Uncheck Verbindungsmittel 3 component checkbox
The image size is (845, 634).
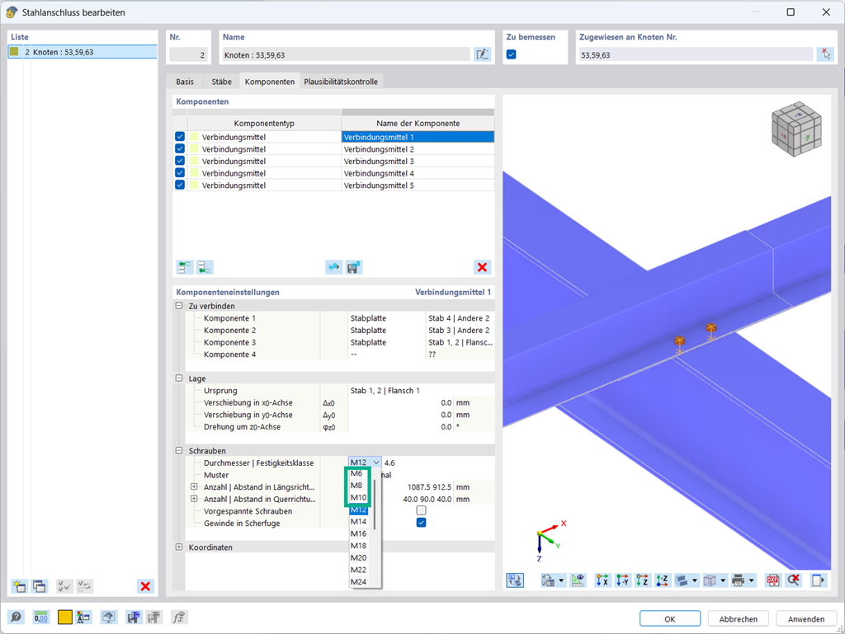click(180, 161)
